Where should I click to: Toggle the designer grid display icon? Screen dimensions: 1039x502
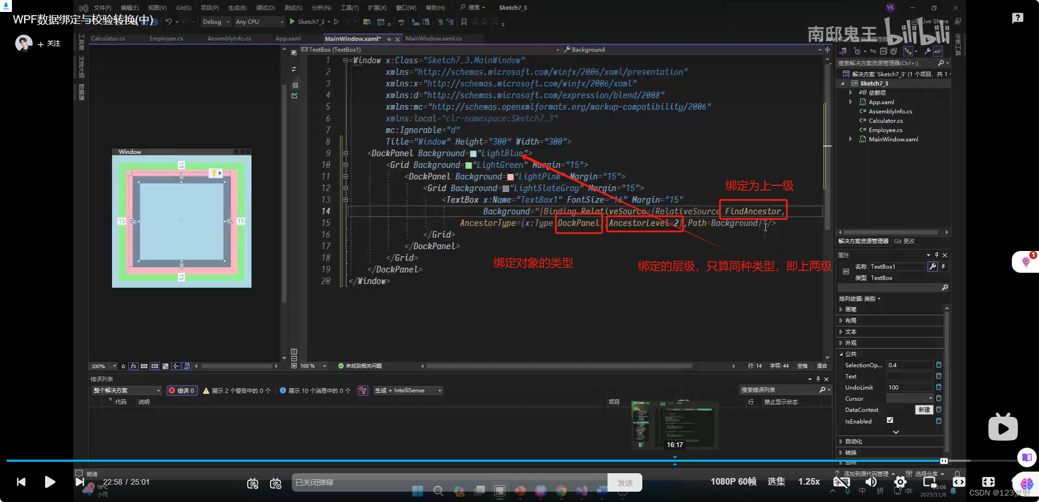point(144,366)
